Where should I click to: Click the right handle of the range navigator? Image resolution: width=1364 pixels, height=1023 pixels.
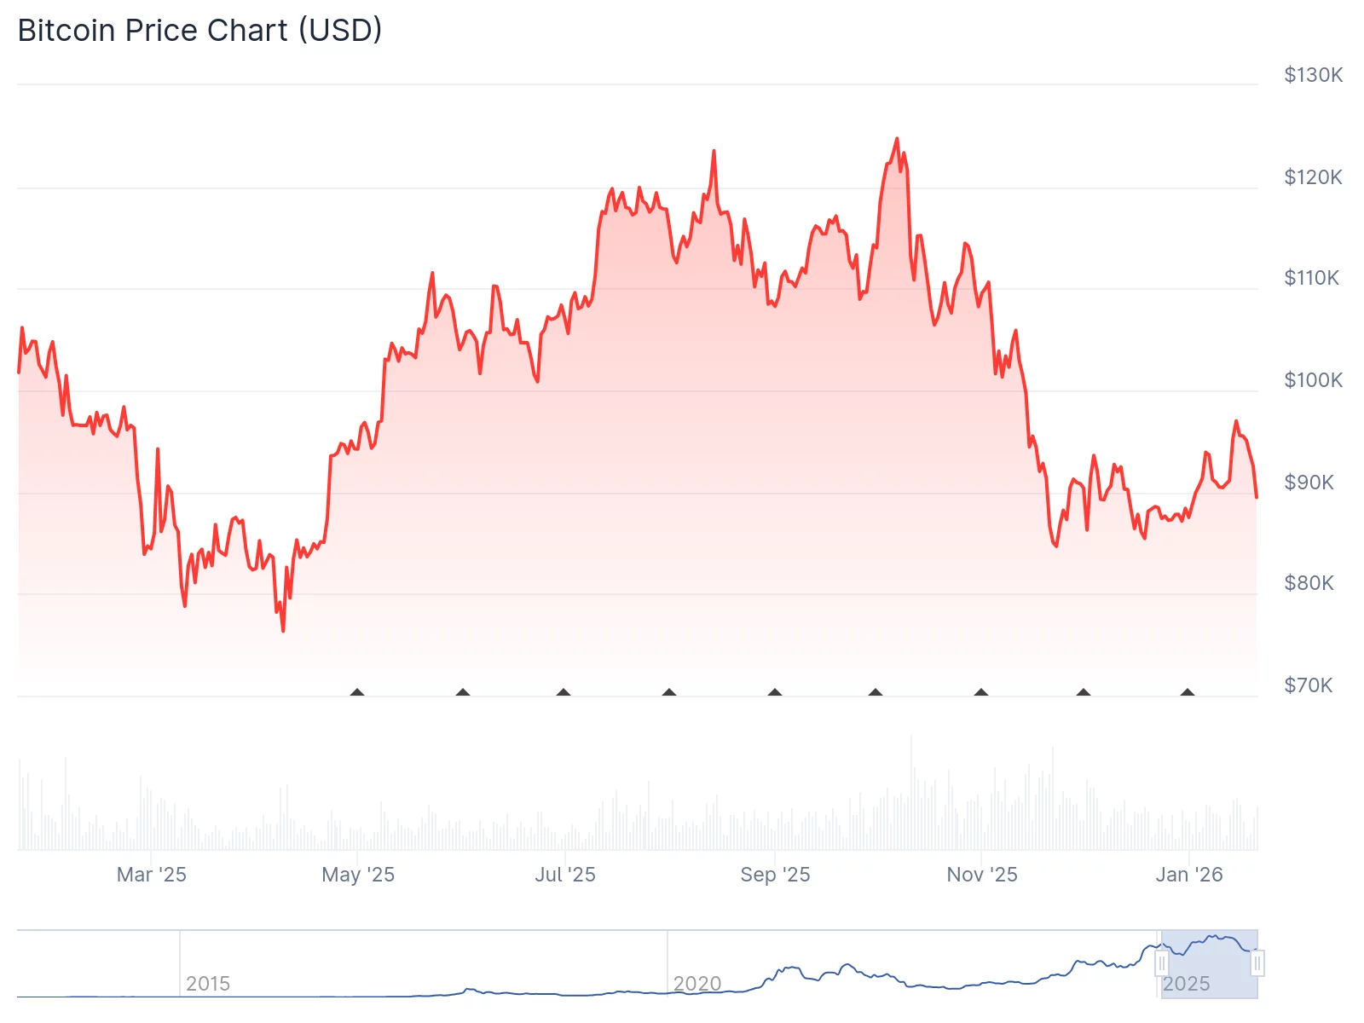(1257, 963)
